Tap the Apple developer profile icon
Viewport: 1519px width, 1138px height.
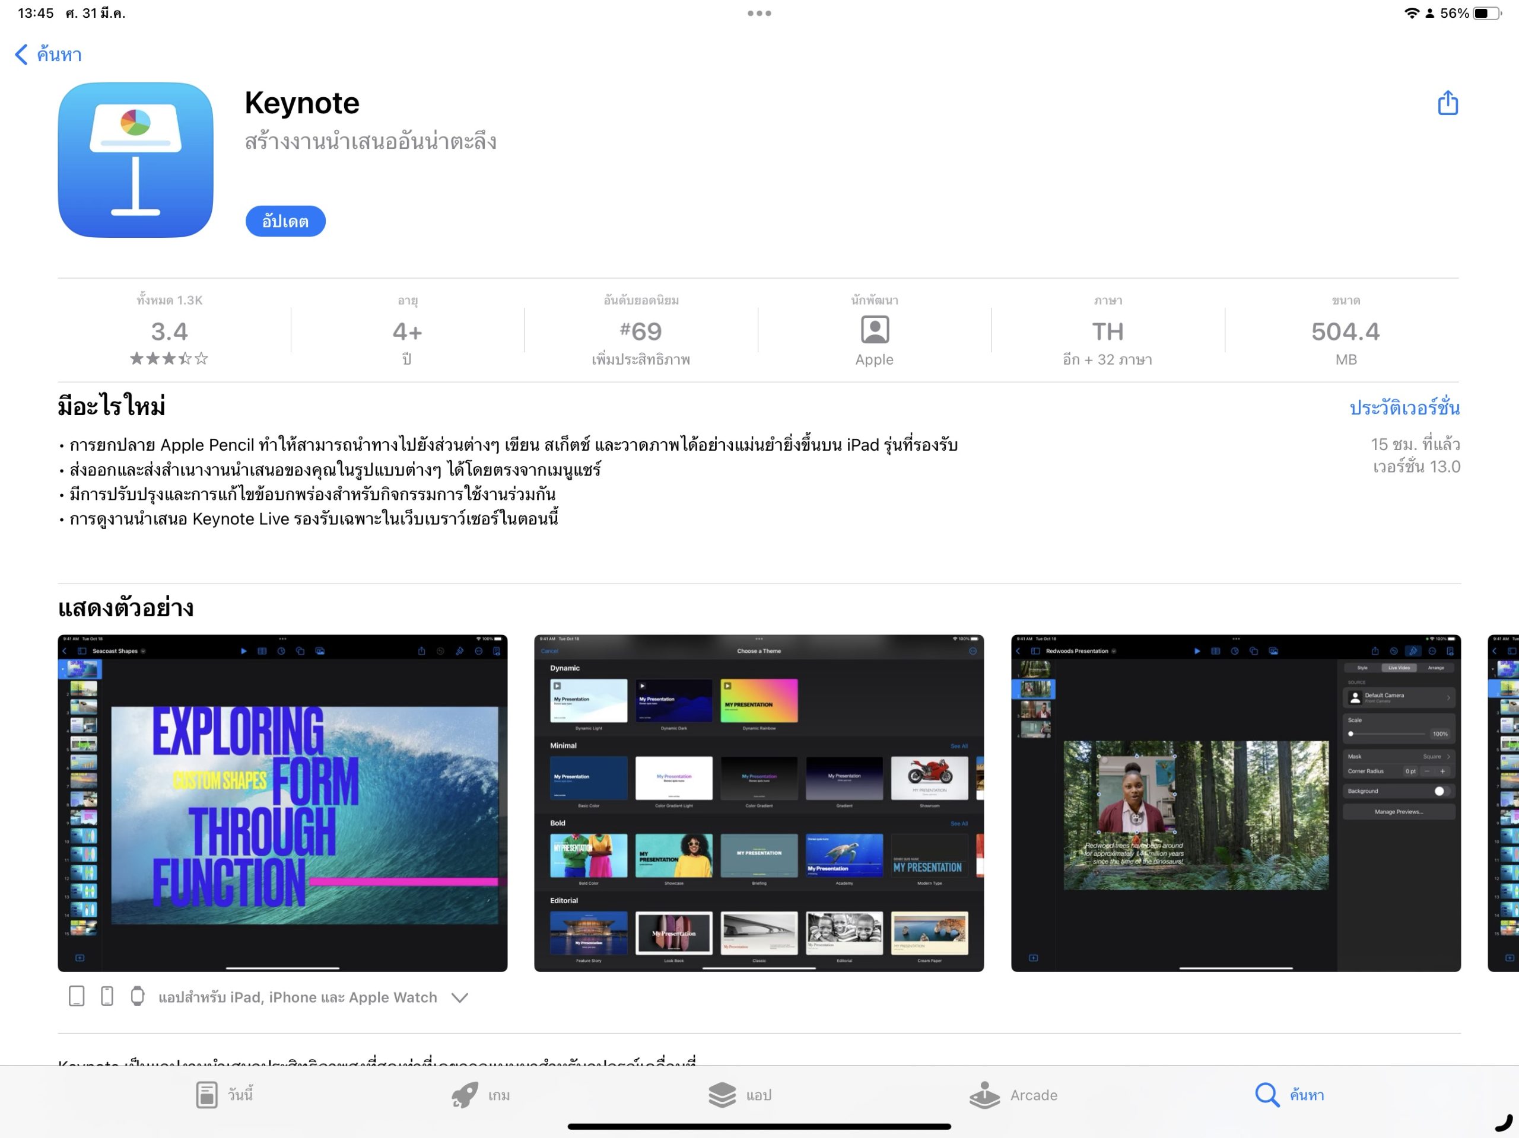pos(874,330)
